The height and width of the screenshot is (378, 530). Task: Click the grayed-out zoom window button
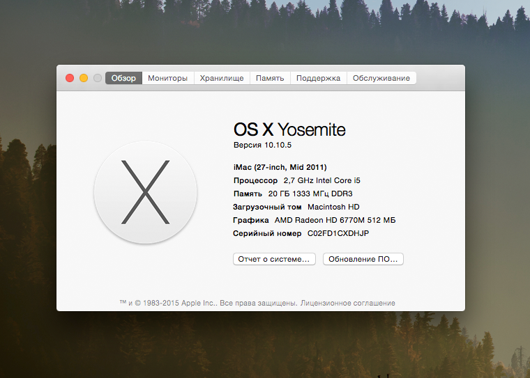click(x=98, y=79)
